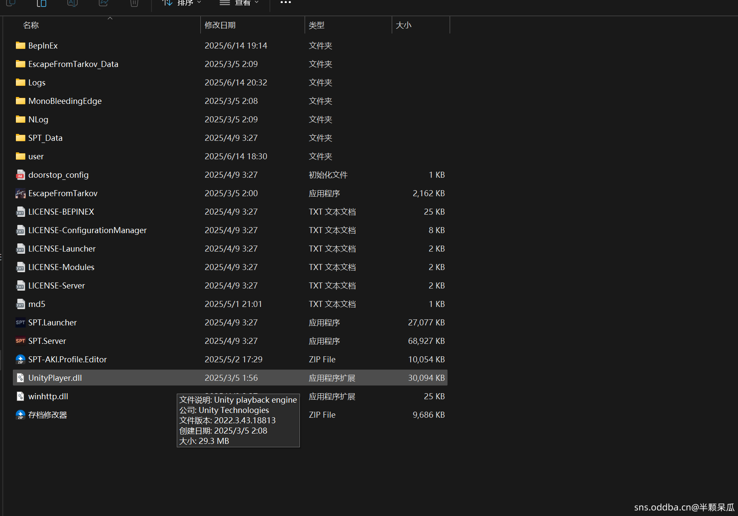
Task: Select the BepInEx folder name
Action: point(43,46)
